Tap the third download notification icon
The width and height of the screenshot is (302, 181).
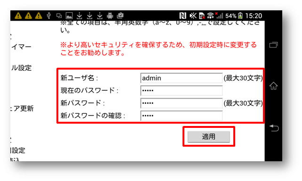tap(100, 16)
